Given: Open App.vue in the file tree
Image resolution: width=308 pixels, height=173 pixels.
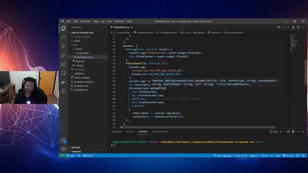Looking at the screenshot, I should 80,61.
